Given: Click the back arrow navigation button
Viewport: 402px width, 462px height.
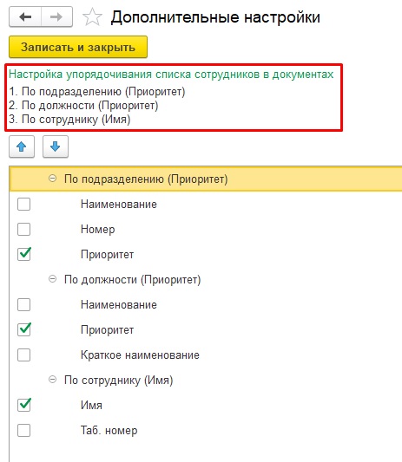Looking at the screenshot, I should [25, 16].
